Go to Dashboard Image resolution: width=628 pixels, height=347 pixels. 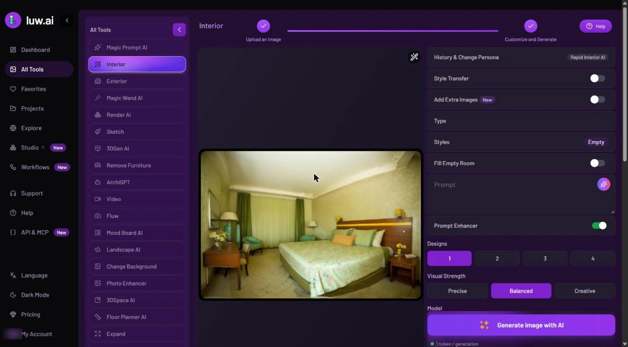coord(39,50)
